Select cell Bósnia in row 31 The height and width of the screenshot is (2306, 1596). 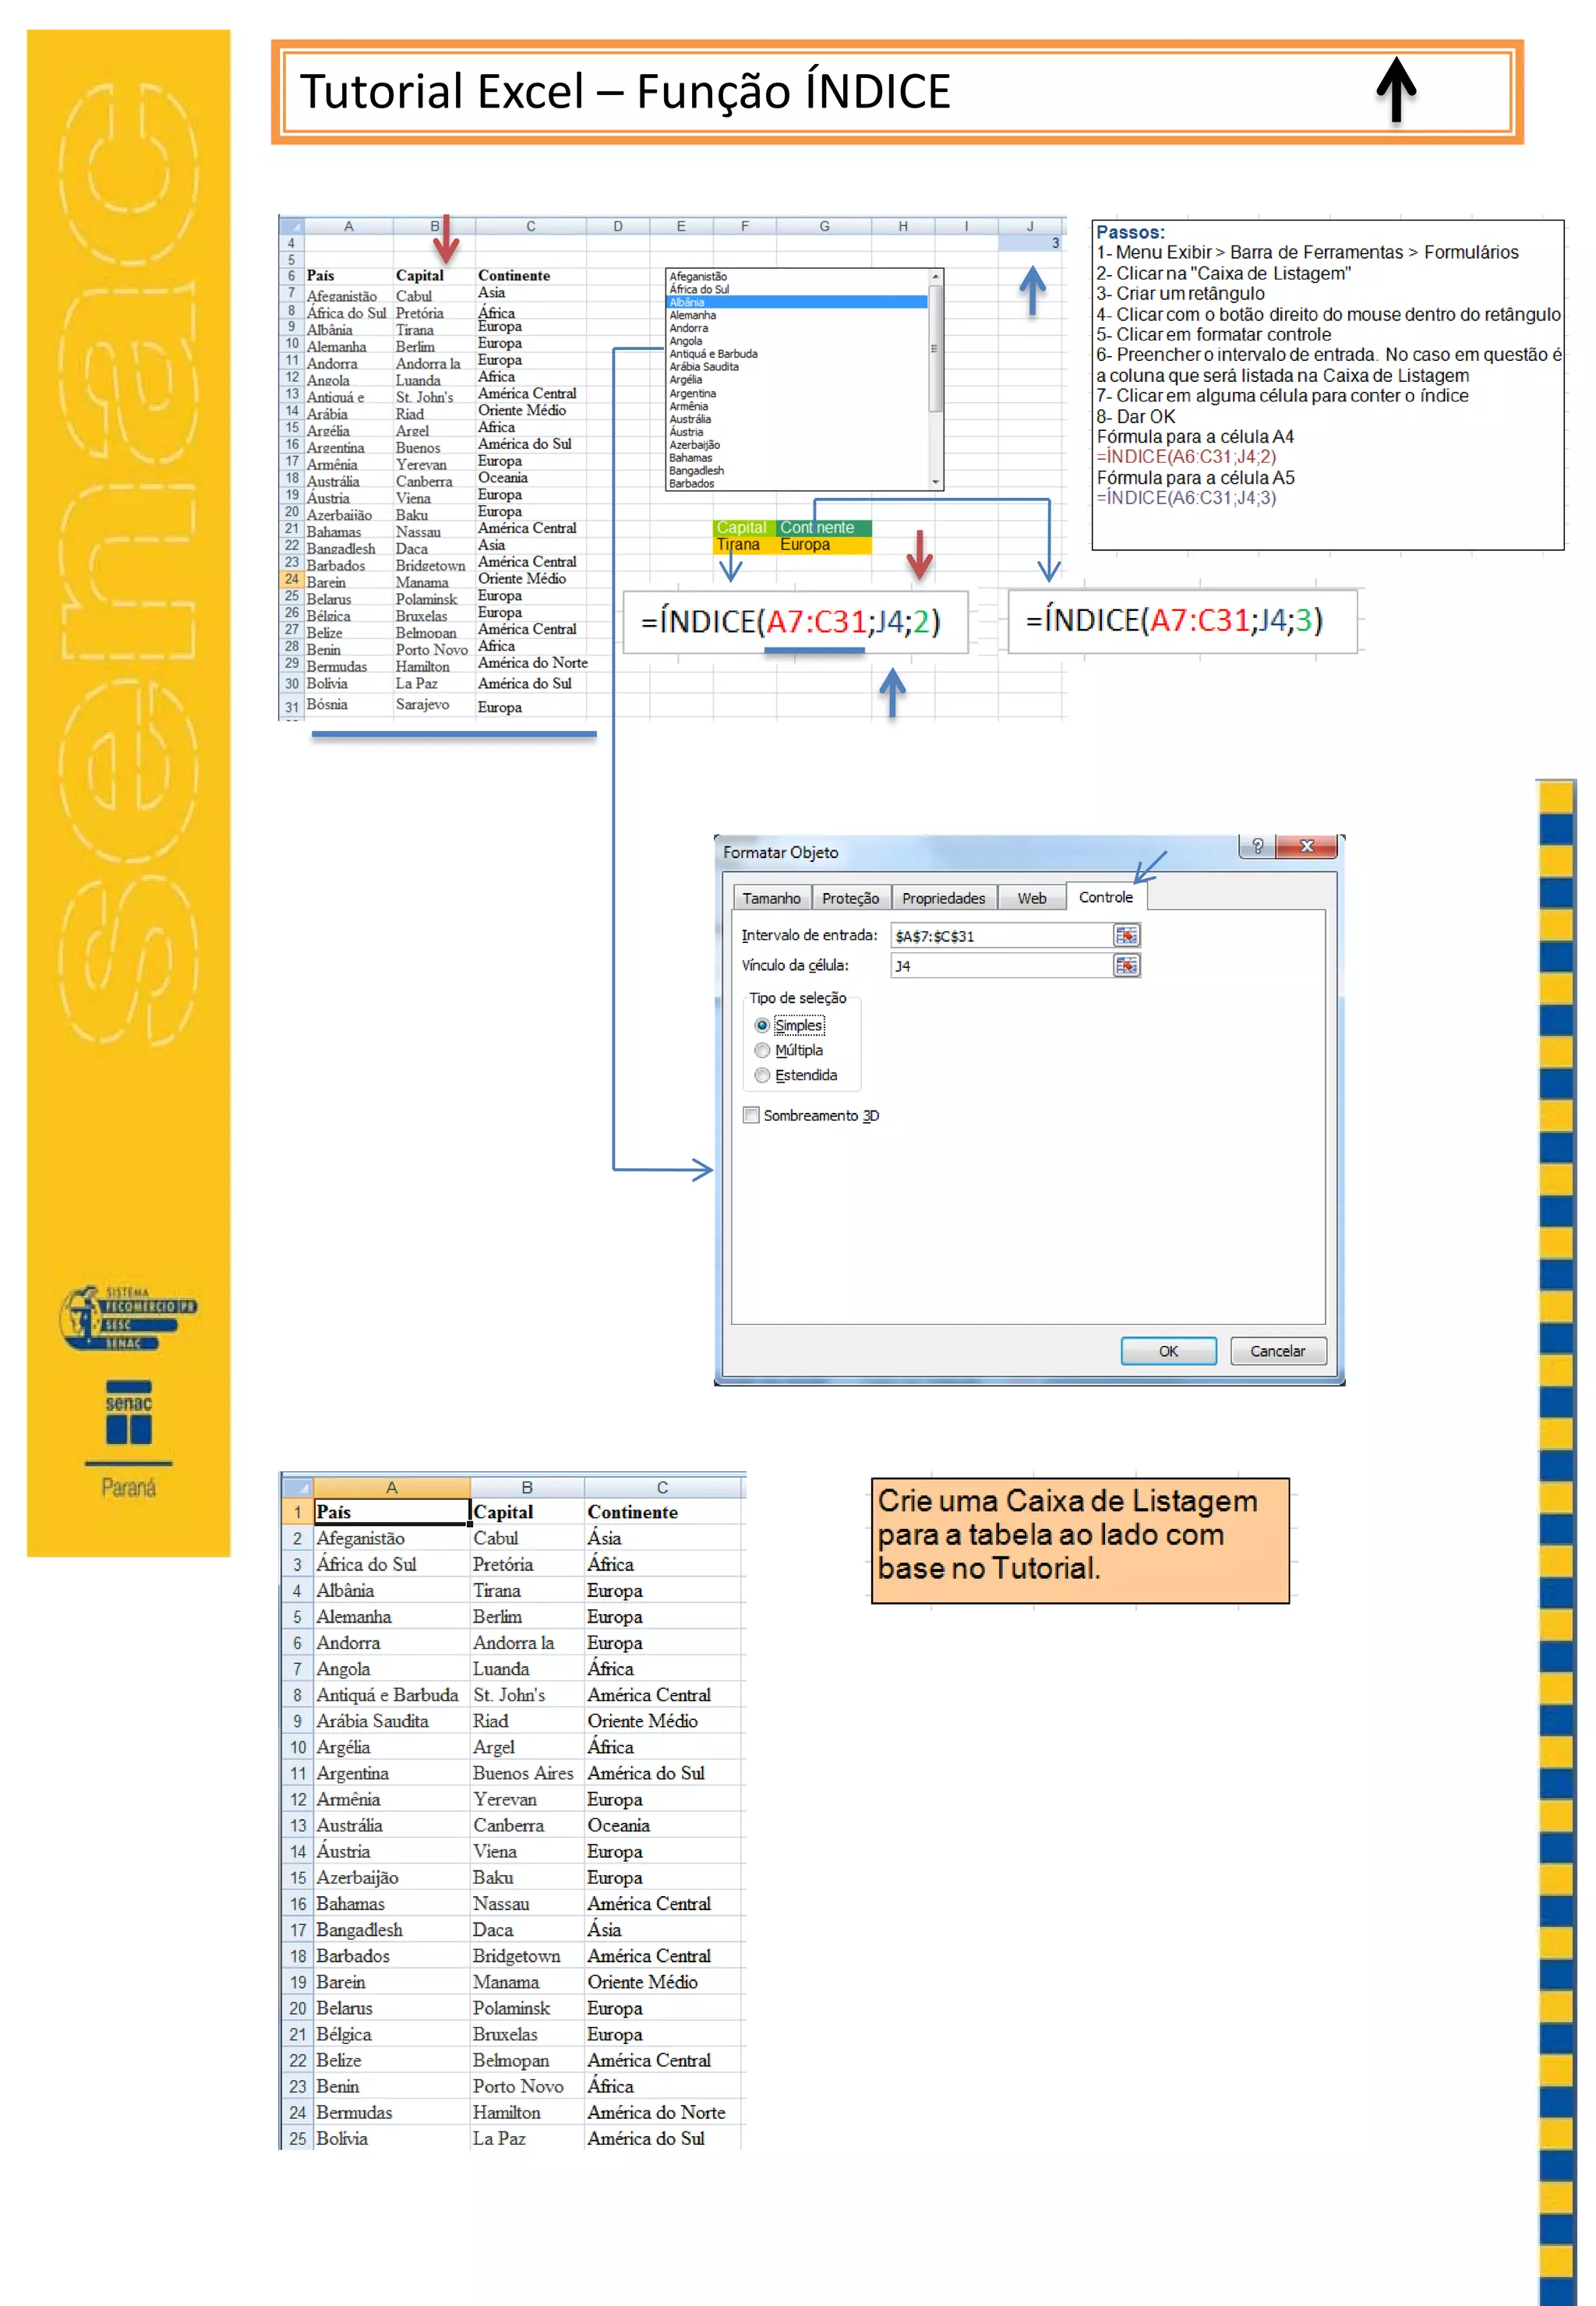point(349,706)
